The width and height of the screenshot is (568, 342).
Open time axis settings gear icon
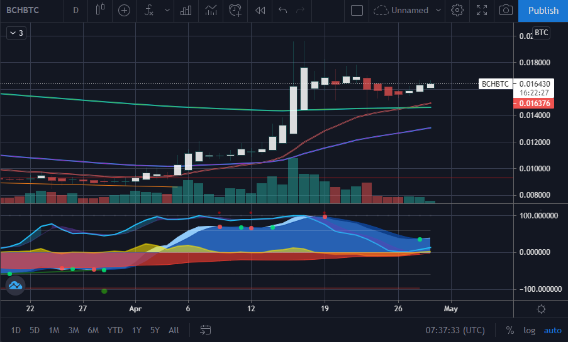coord(541,309)
